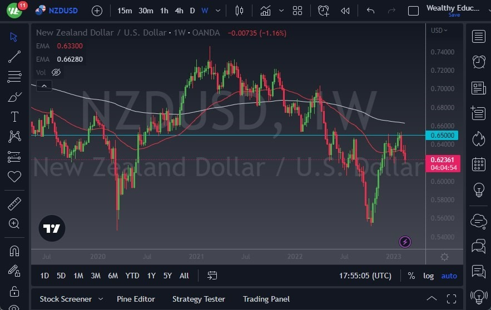491x310 pixels.
Task: Switch to daily D timeframe
Action: [192, 11]
